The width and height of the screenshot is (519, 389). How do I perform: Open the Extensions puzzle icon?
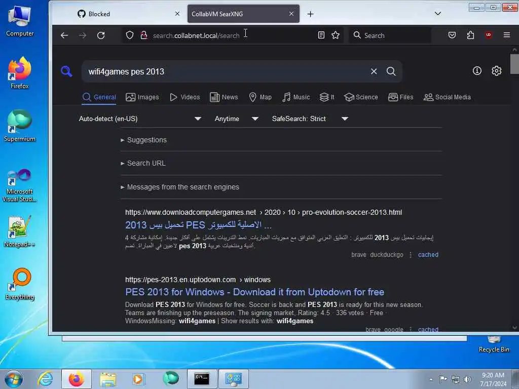pos(470,35)
